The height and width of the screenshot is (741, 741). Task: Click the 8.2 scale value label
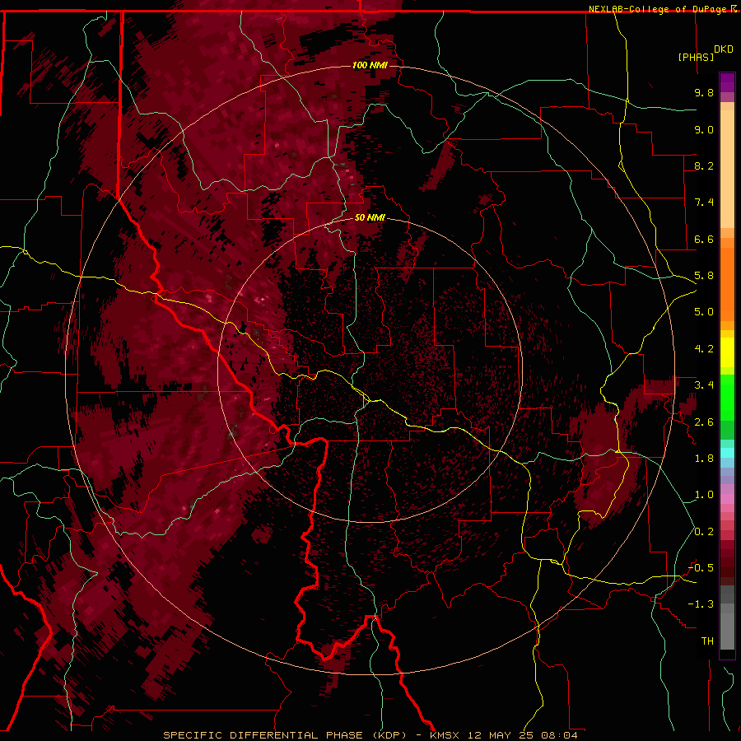pos(704,165)
